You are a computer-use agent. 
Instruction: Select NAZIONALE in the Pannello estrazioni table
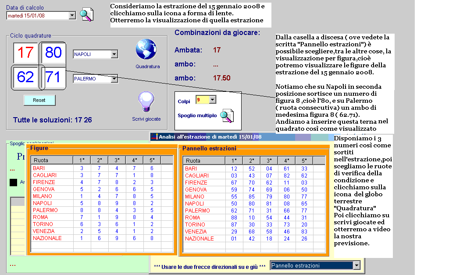[x=200, y=238]
